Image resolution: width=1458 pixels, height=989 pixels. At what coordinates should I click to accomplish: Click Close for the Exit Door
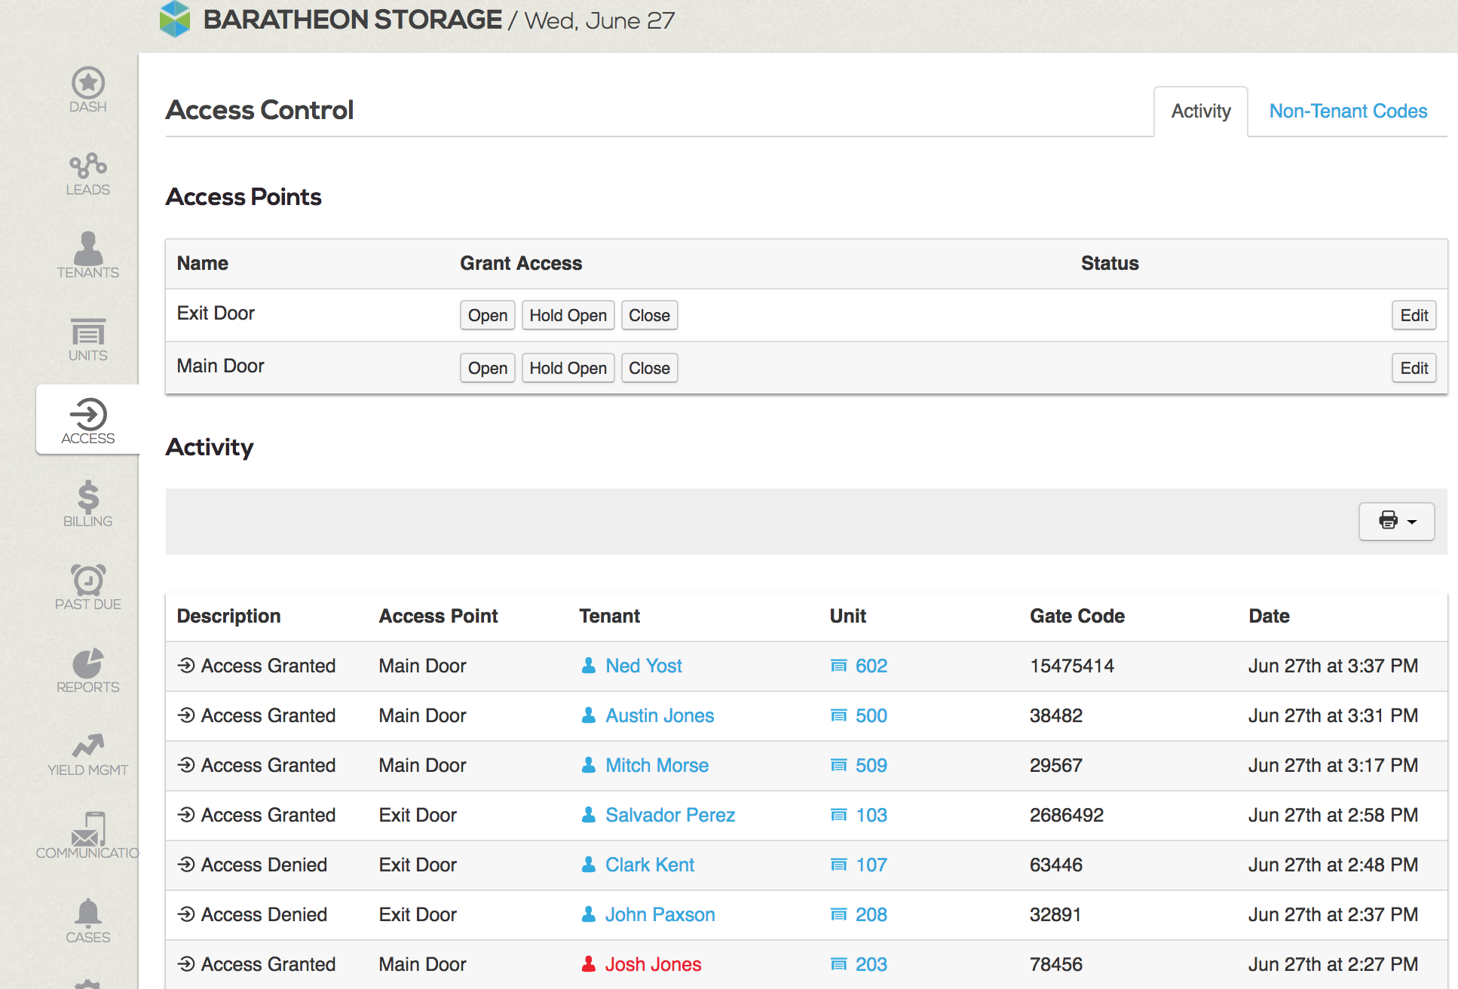pyautogui.click(x=648, y=315)
